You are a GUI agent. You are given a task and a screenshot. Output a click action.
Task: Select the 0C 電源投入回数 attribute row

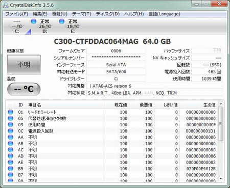click(x=112, y=131)
